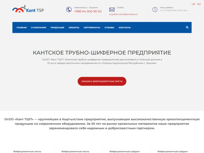Switch language to UZ
The width and height of the screenshot is (204, 153).
click(193, 4)
